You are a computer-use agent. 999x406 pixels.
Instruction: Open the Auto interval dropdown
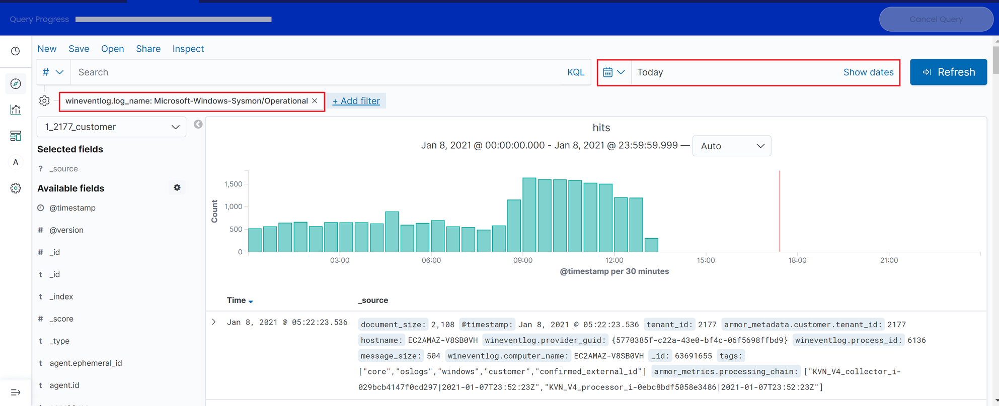click(x=732, y=146)
